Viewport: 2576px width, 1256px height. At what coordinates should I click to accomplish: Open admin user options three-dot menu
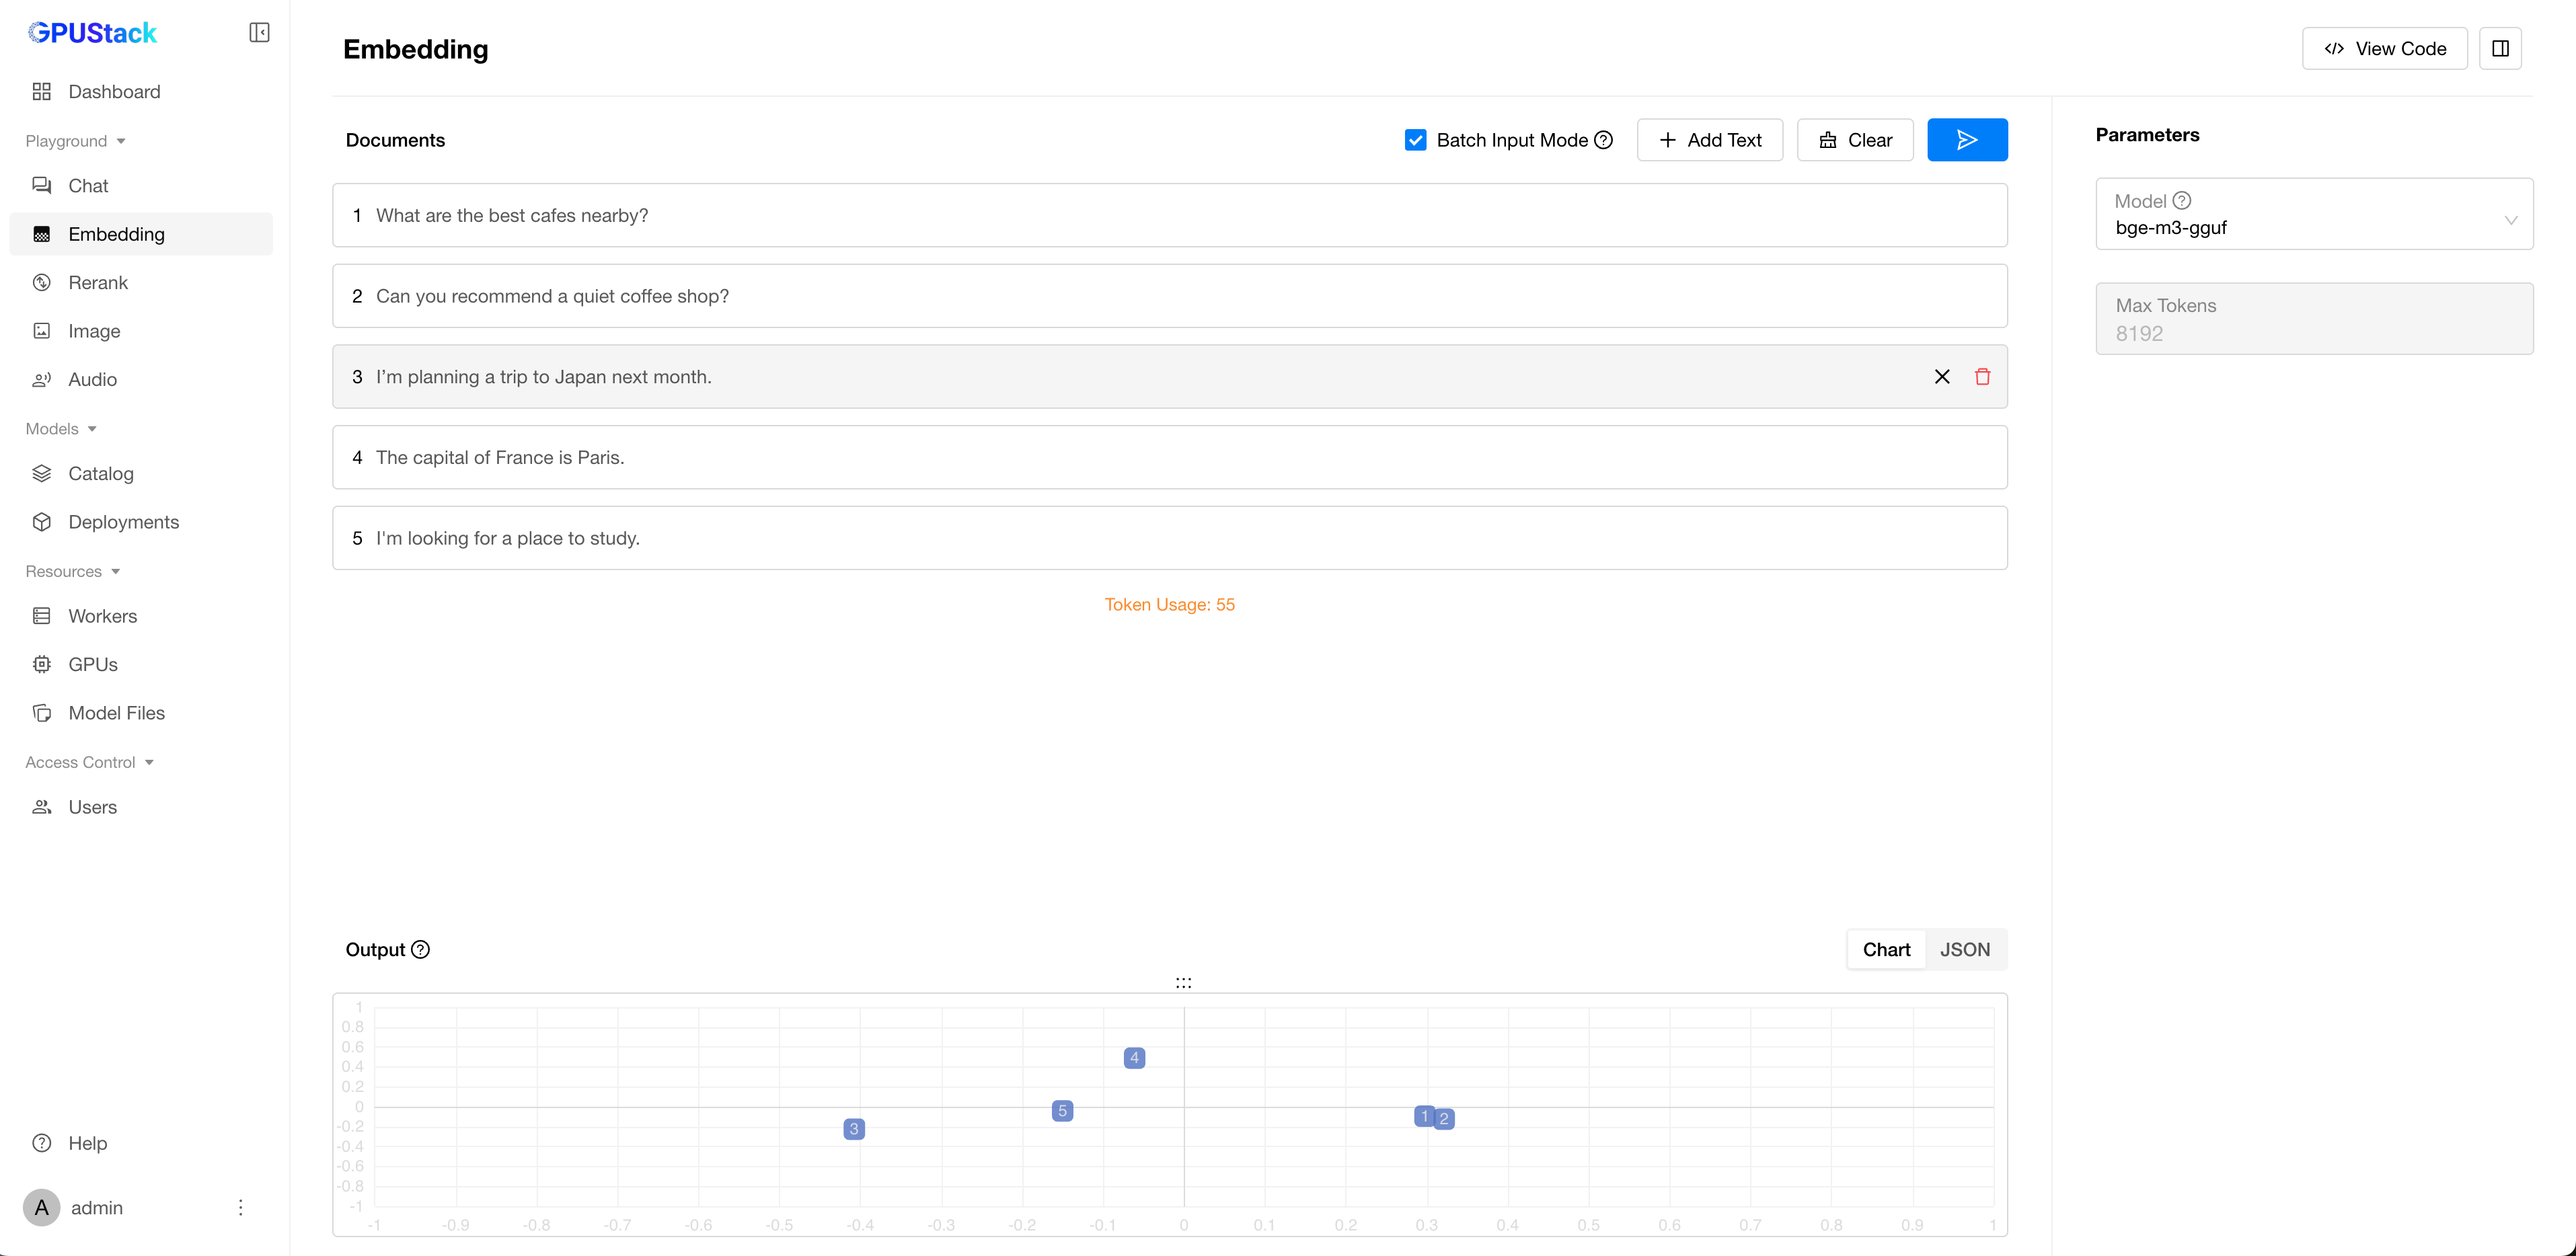[240, 1207]
